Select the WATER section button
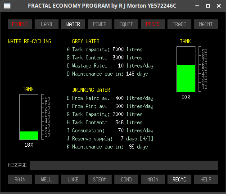The height and width of the screenshot is (194, 226). tap(73, 24)
